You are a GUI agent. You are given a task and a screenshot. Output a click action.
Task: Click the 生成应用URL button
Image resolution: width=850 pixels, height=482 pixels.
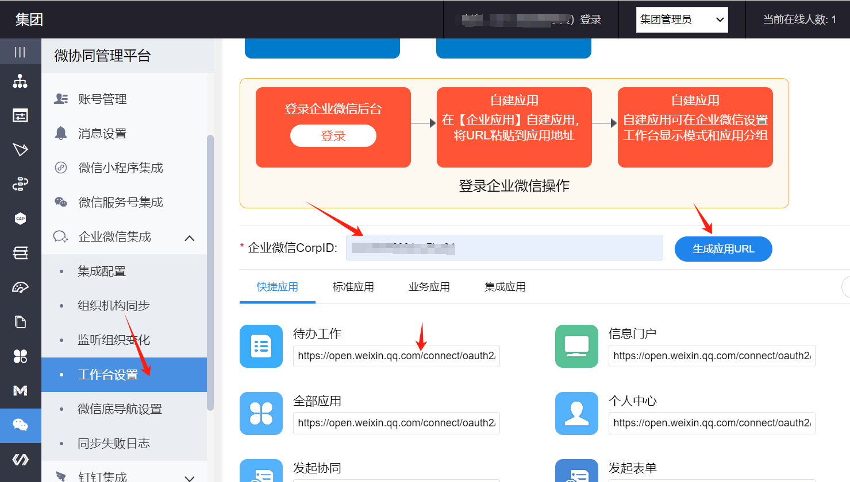click(724, 249)
